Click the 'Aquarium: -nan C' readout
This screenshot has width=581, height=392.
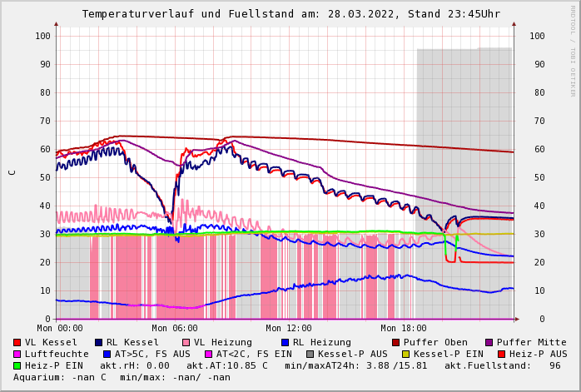(60, 378)
